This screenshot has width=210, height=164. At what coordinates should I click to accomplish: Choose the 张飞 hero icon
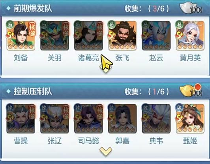(x=122, y=36)
